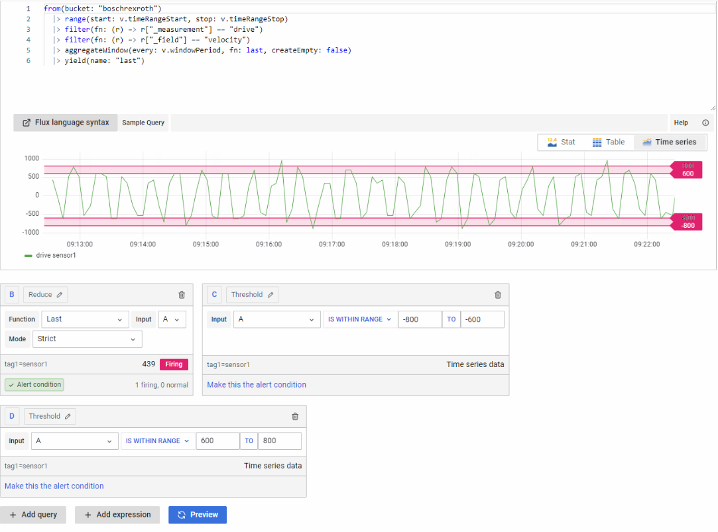This screenshot has width=718, height=532.
Task: Click the Flux language syntax external link
Action: point(66,123)
